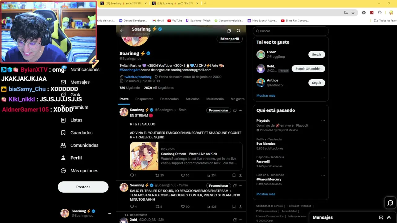Switch to the Multimedia tab
The image size is (397, 223).
(x=215, y=99)
